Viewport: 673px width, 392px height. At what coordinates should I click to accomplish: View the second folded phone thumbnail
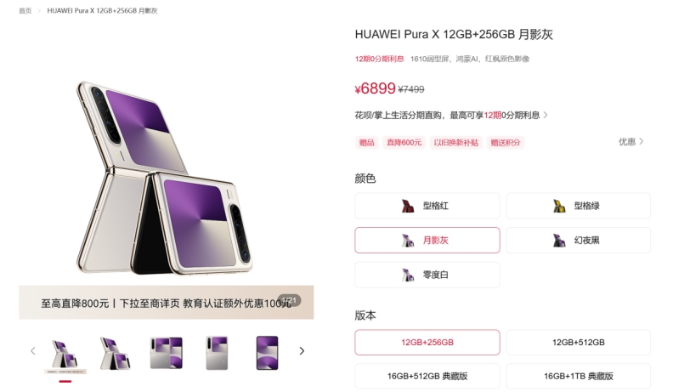coord(115,353)
